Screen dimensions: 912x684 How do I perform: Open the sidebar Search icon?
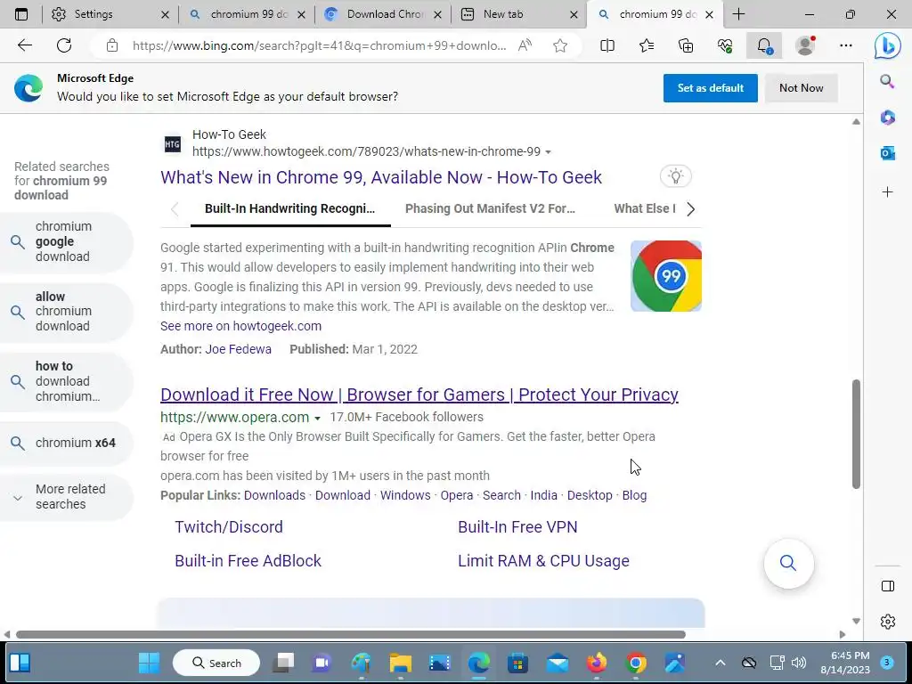[x=887, y=81]
